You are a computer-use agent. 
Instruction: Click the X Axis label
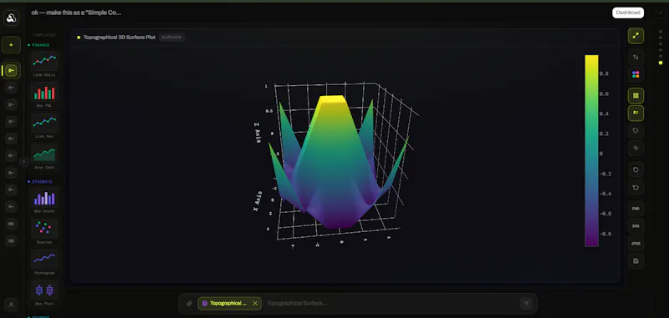(x=257, y=201)
